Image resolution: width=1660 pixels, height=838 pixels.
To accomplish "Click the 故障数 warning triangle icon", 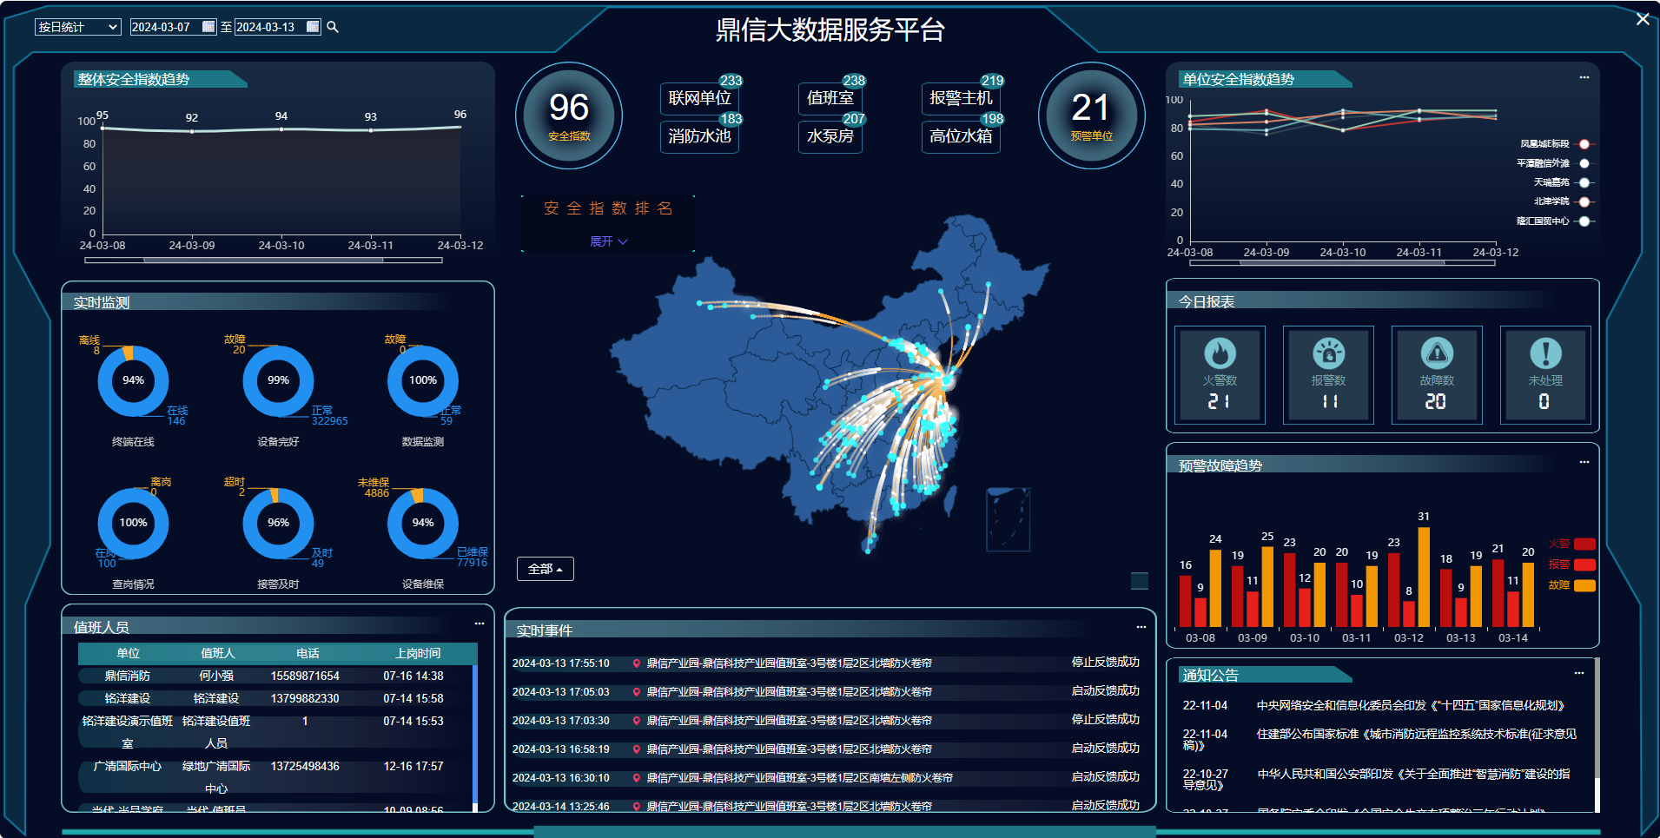I will click(x=1437, y=353).
